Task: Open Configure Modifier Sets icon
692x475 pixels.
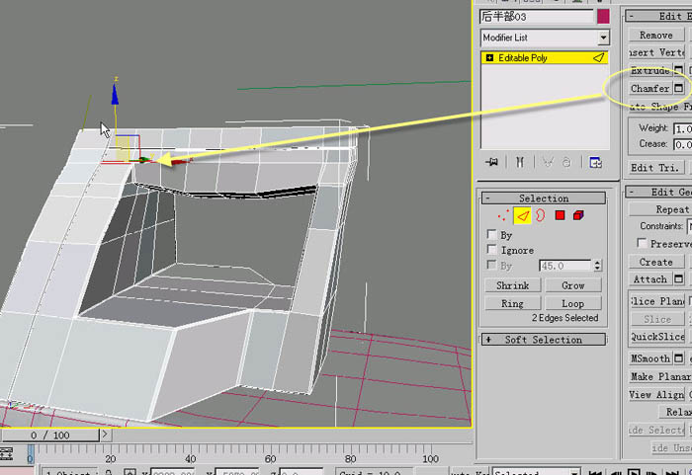Action: (595, 162)
